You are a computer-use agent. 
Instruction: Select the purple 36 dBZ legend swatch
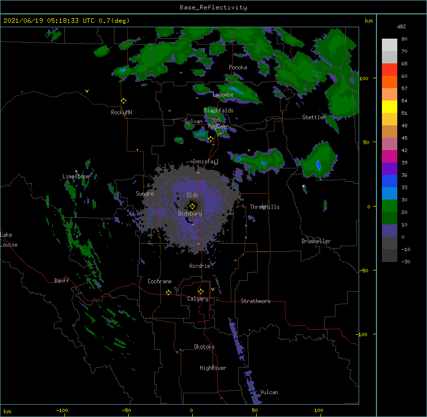(389, 169)
